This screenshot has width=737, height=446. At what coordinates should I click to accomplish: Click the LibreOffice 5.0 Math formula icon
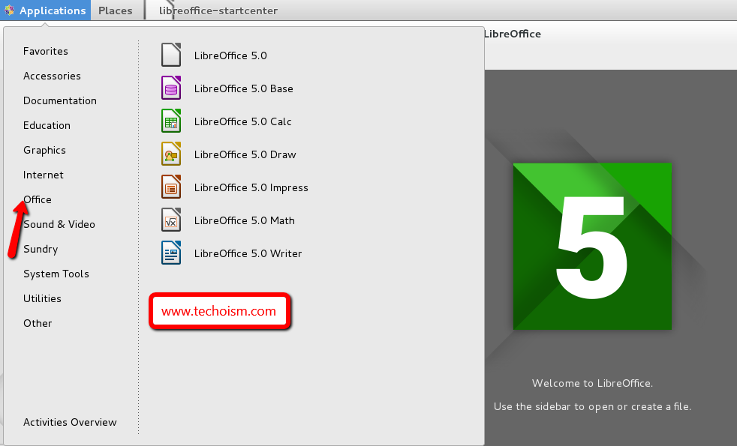tap(171, 220)
